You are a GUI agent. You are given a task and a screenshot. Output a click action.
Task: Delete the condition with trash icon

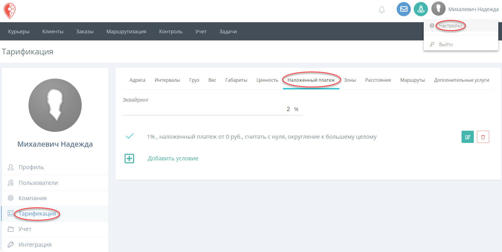(483, 137)
